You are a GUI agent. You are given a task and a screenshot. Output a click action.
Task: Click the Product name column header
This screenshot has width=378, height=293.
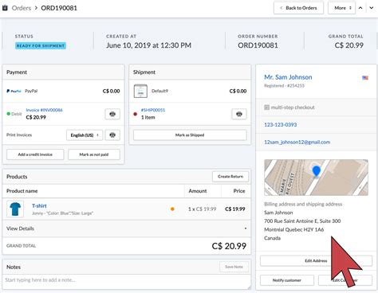point(22,191)
